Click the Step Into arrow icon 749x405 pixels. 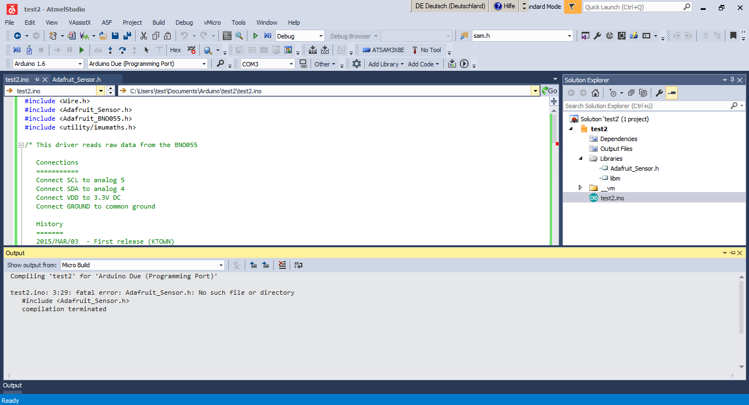pos(110,50)
